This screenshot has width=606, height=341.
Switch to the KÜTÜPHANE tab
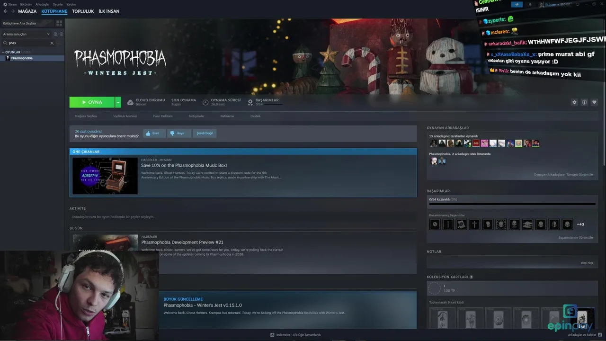[54, 11]
